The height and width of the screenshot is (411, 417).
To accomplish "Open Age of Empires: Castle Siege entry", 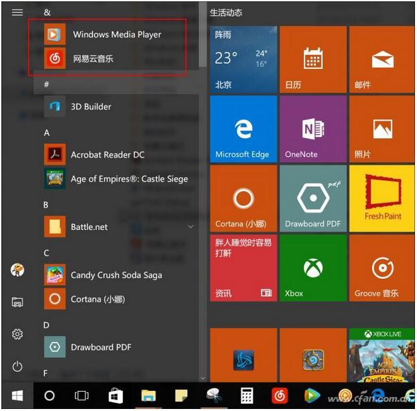I will (x=129, y=179).
